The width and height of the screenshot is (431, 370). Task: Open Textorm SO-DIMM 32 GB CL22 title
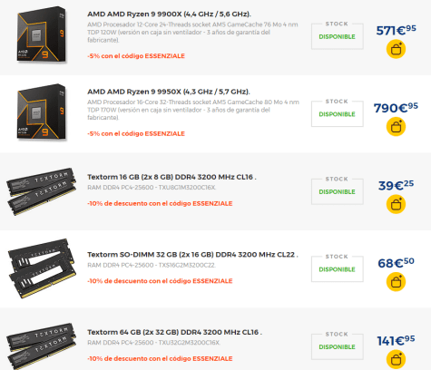coord(192,255)
